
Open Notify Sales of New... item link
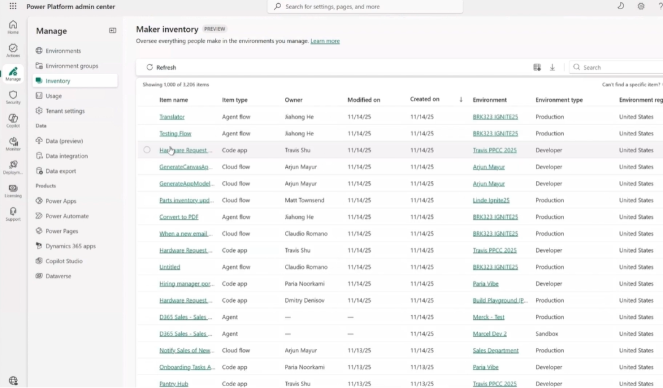(x=187, y=350)
